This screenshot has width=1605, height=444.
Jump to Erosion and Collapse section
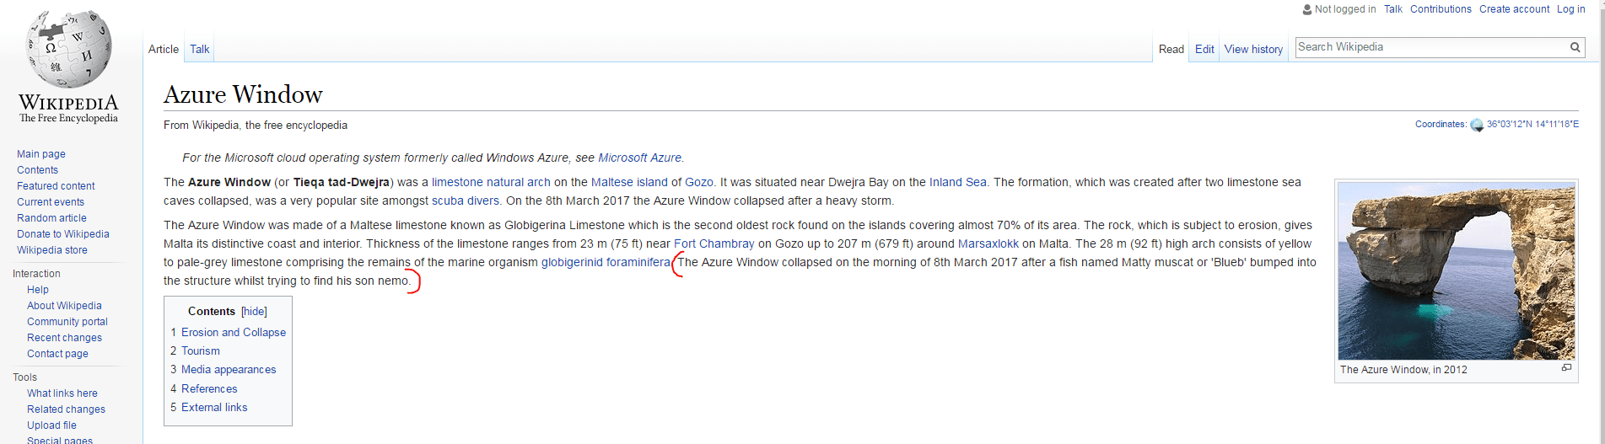coord(234,332)
